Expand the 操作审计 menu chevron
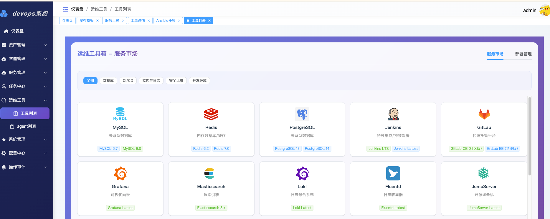The width and height of the screenshot is (550, 219). point(45,167)
